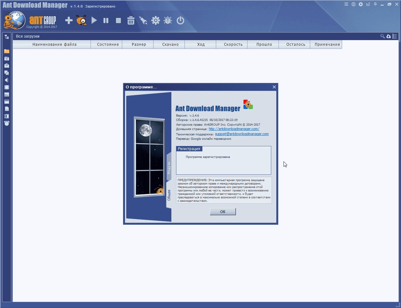The image size is (401, 308).
Task: Click the rocket icon in the toolbar
Action: (143, 21)
